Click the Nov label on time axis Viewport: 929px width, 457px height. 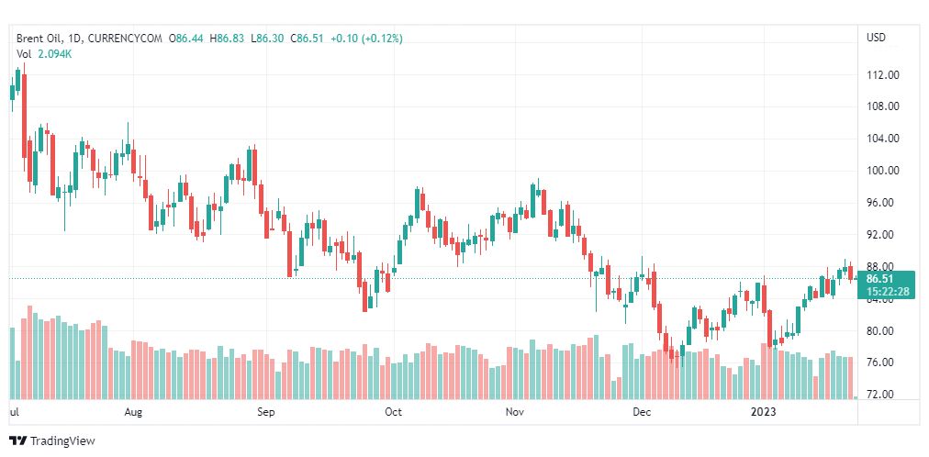pyautogui.click(x=515, y=412)
